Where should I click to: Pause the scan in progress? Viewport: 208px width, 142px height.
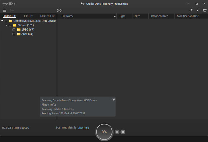point(117,132)
